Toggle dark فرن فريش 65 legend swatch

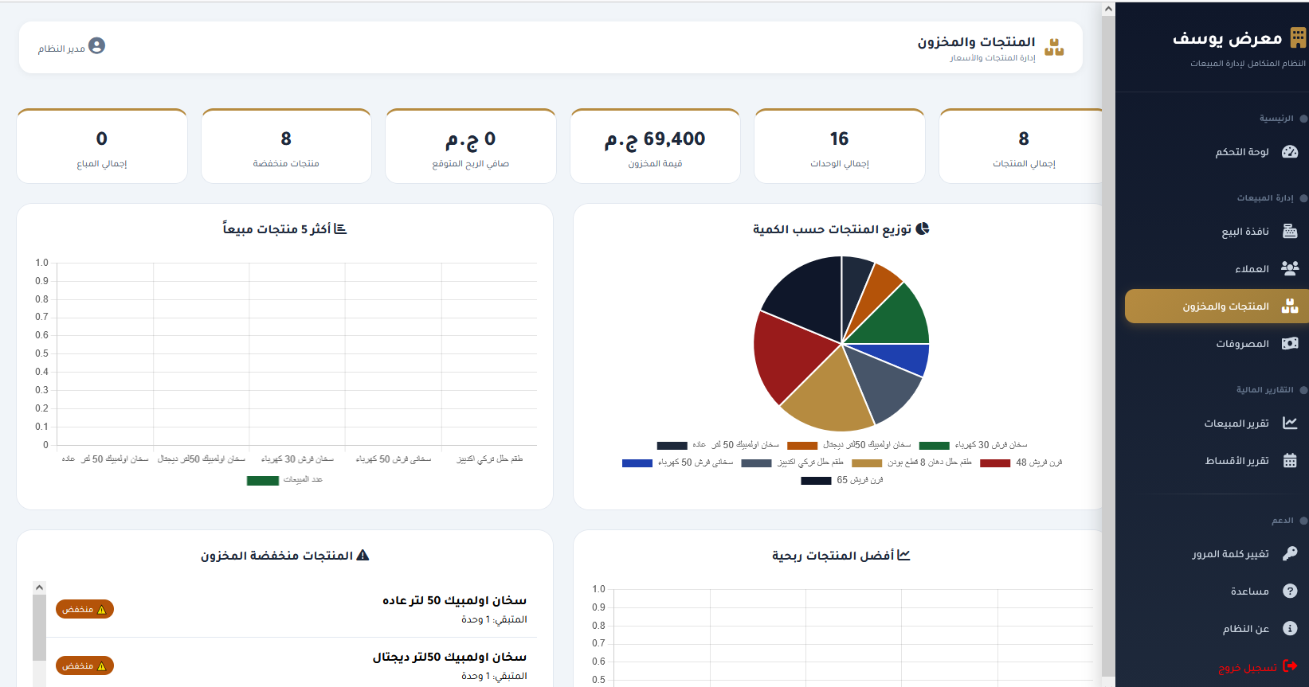coord(816,481)
